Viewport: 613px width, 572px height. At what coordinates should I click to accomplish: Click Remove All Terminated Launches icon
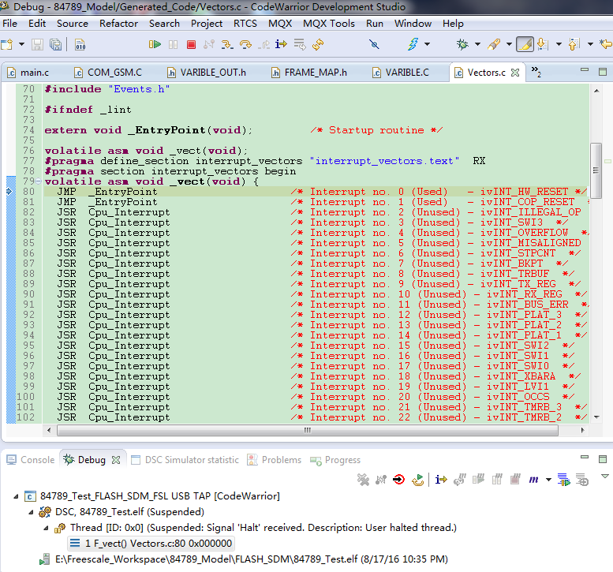pos(363,480)
